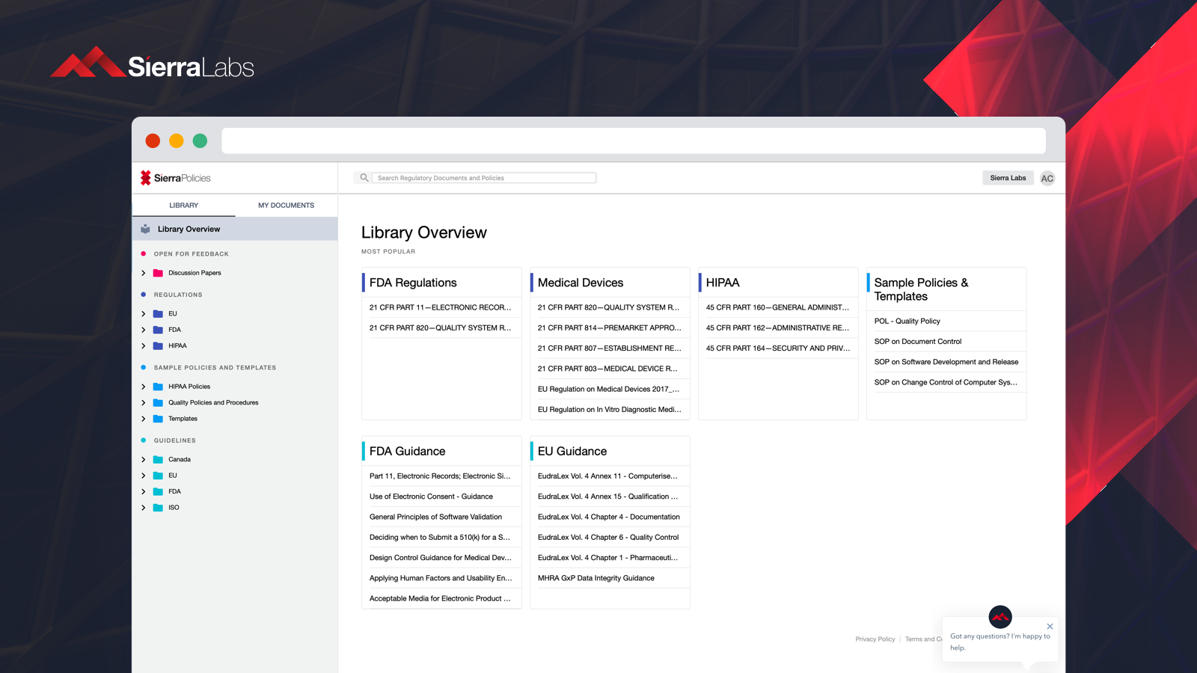Expand the Quality Policies and Procedures folder
1197x673 pixels.
coord(144,403)
